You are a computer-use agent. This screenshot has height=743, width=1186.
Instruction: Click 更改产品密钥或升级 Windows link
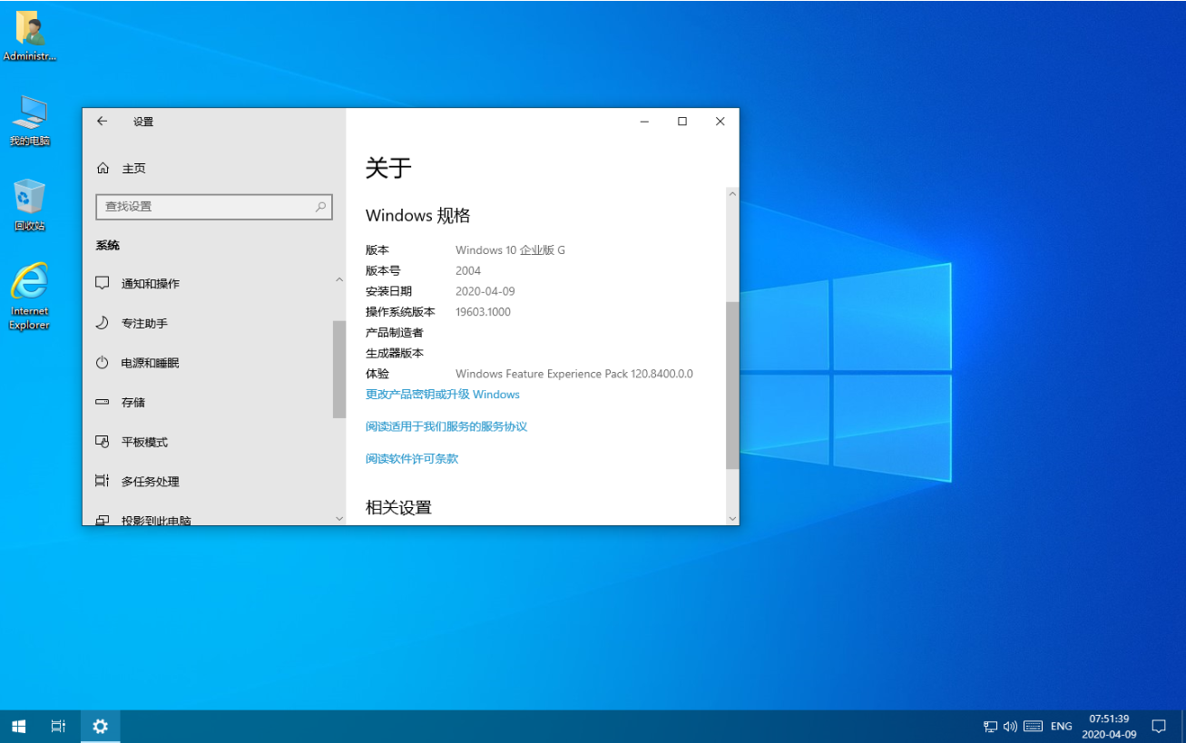(x=442, y=395)
